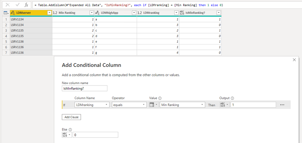Select LDMhighApp cell 'g'
Image resolution: width=302 pixels, height=143 pixels.
pyautogui.click(x=116, y=53)
